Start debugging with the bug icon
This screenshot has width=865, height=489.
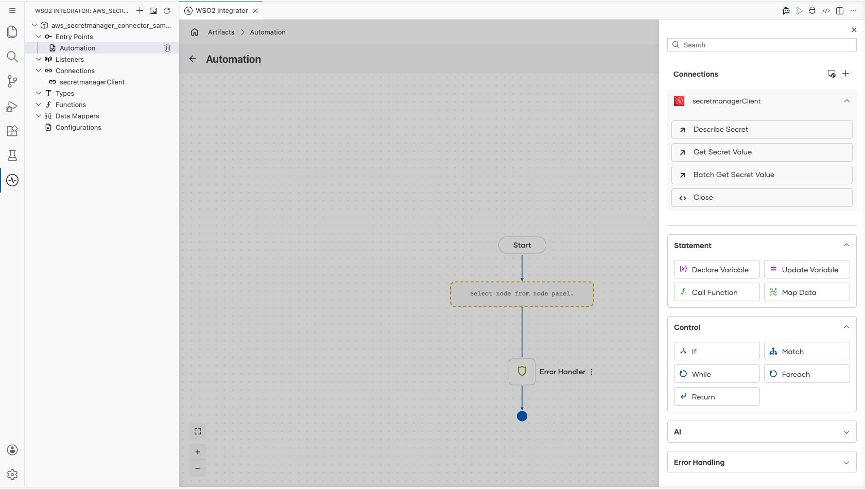point(812,11)
